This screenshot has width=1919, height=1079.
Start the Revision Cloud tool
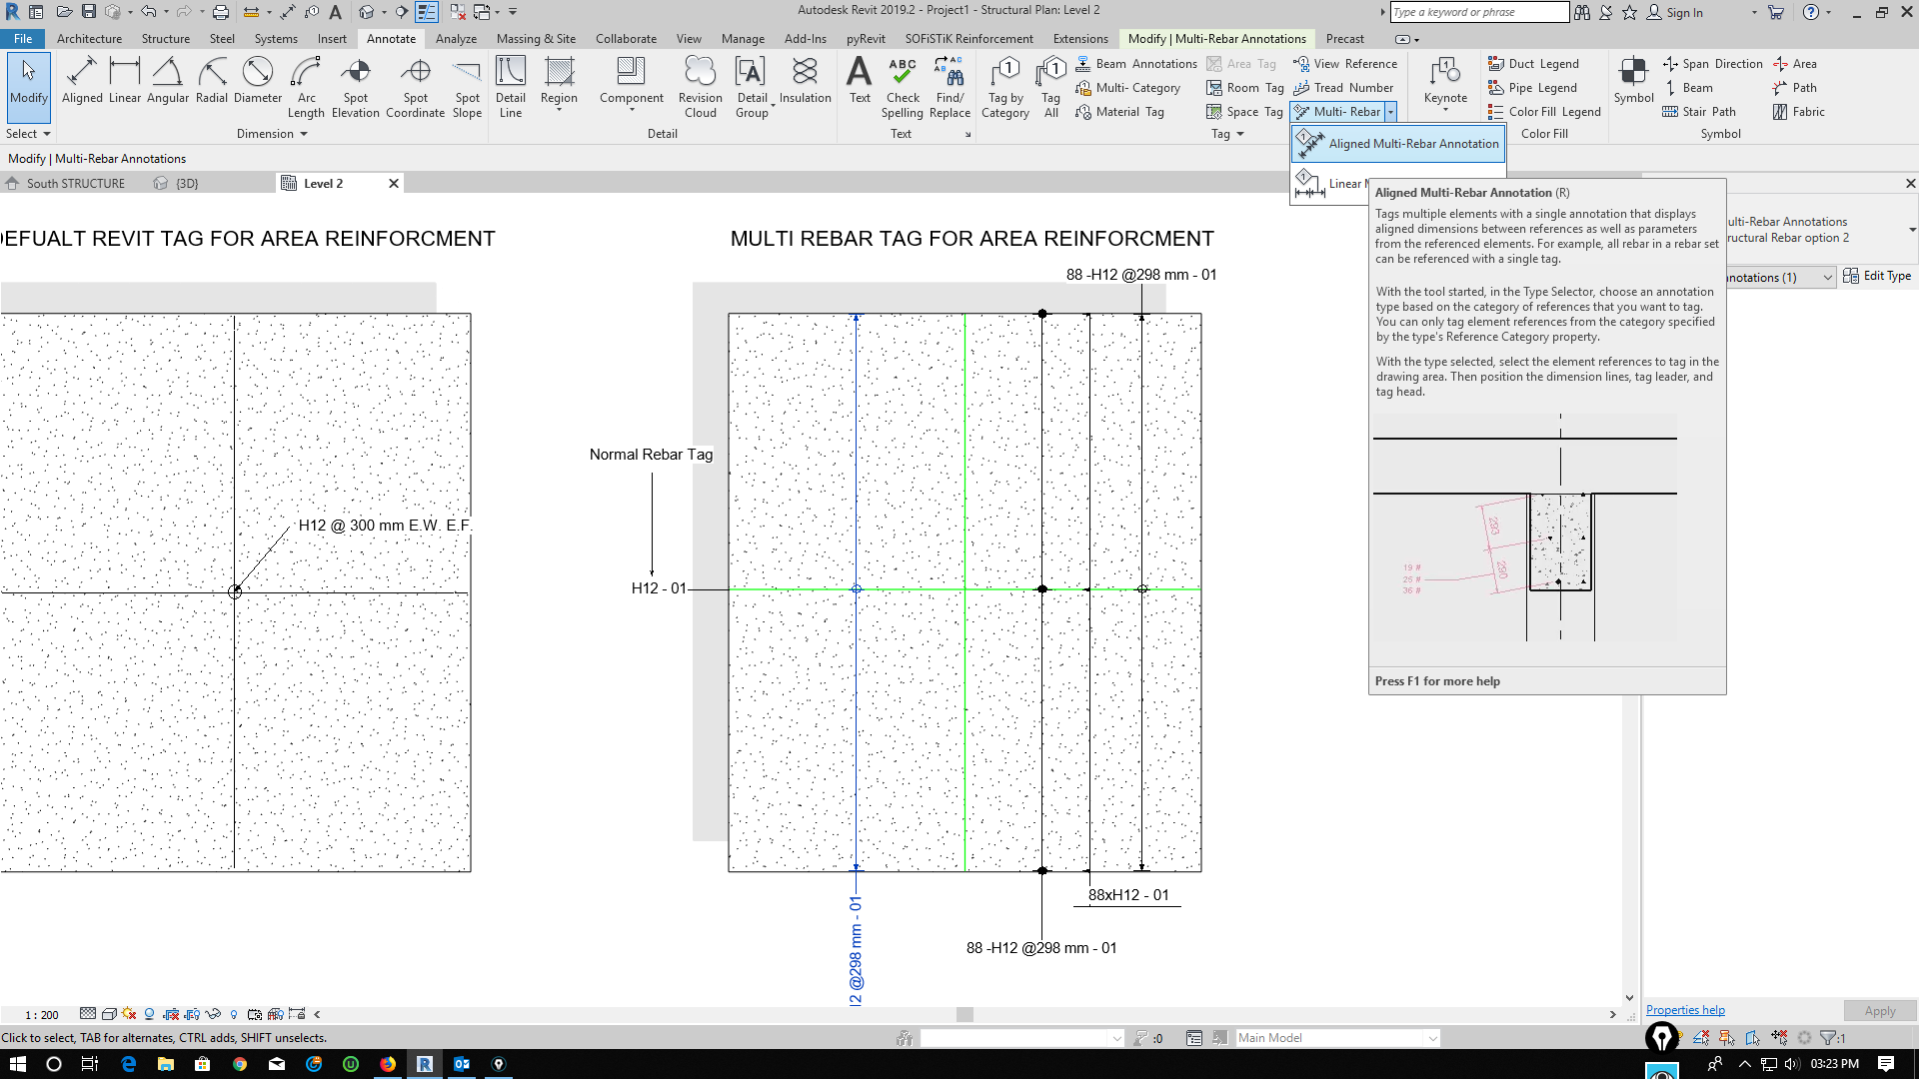tap(700, 87)
